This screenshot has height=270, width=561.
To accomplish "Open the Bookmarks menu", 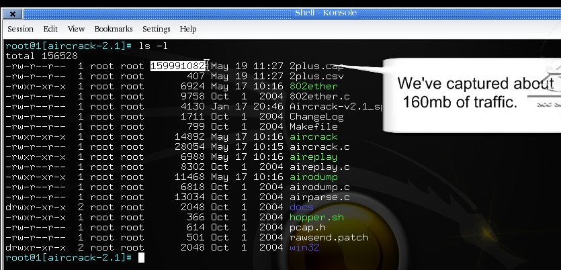I will (x=114, y=29).
